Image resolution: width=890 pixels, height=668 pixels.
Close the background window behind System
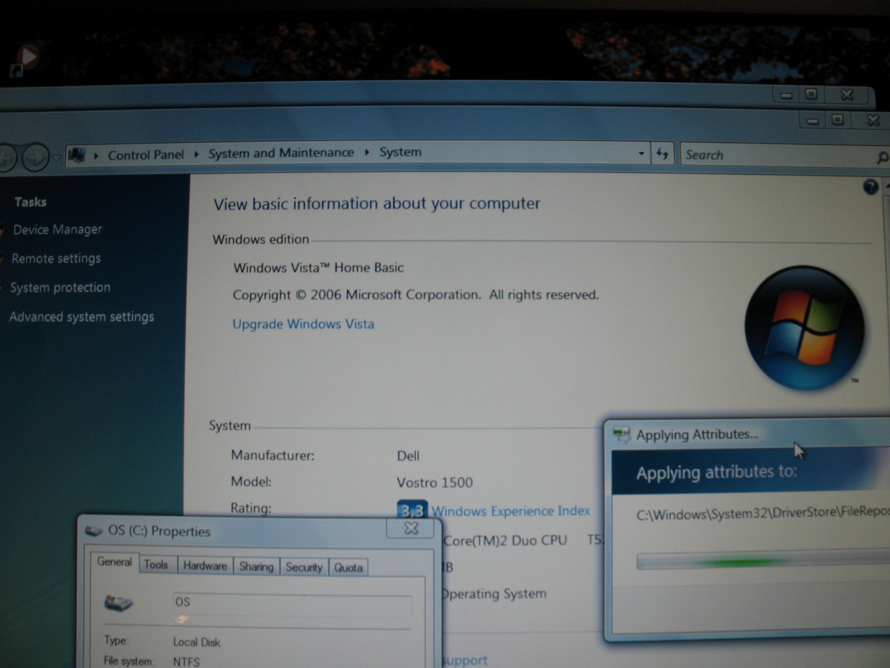point(847,94)
